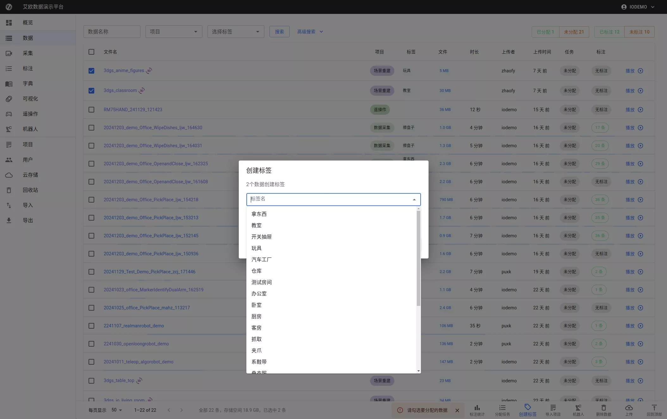Click the 分配任务 list icon
The height and width of the screenshot is (419, 667).
click(x=502, y=408)
